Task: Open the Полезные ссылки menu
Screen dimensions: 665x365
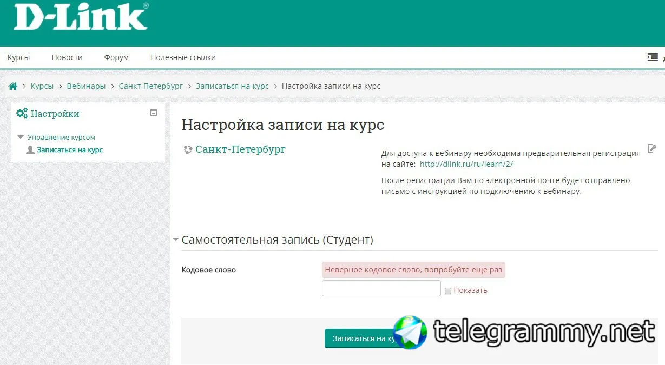Action: click(x=183, y=57)
